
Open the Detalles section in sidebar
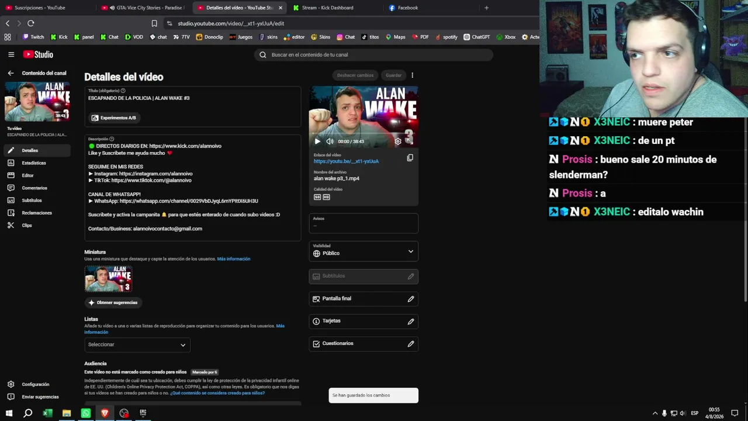(36, 150)
